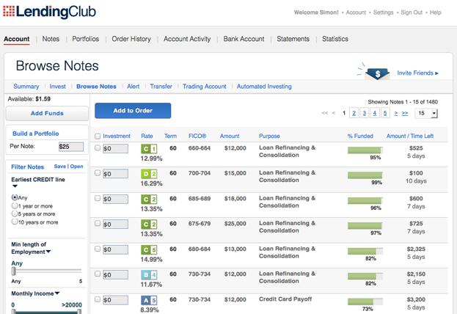Go to the previous page arrow <
This screenshot has width=457, height=314.
tap(334, 113)
